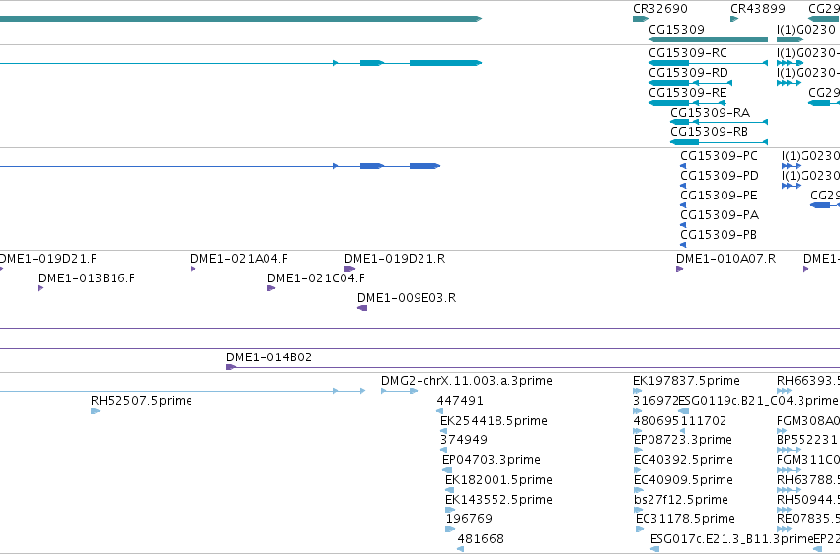
Task: Select the ESG0119c.B21_C04.3prime label
Action: point(758,401)
